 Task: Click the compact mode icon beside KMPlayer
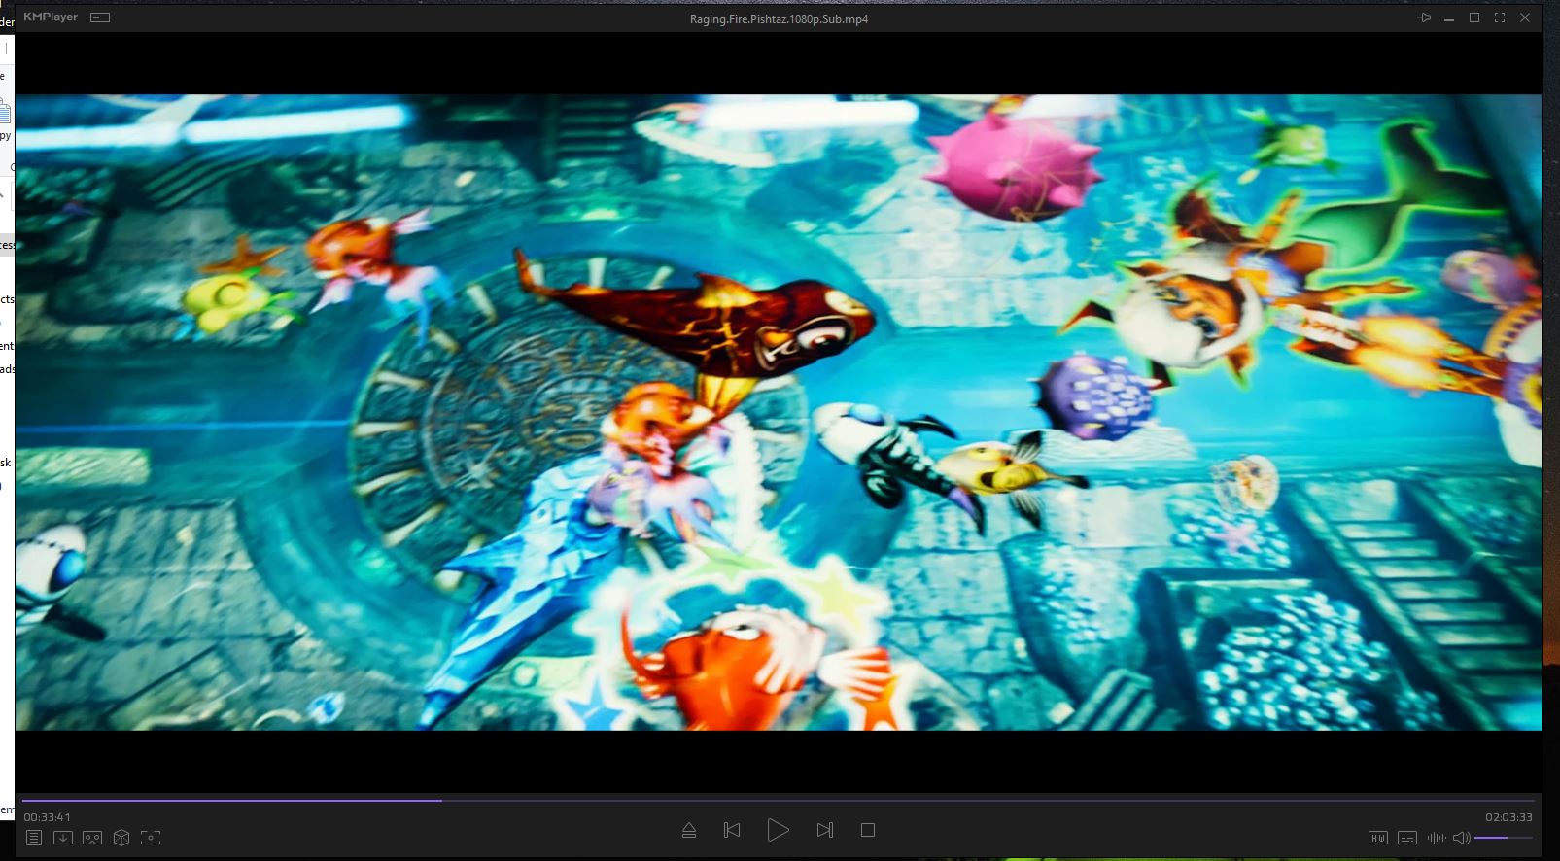tap(100, 17)
